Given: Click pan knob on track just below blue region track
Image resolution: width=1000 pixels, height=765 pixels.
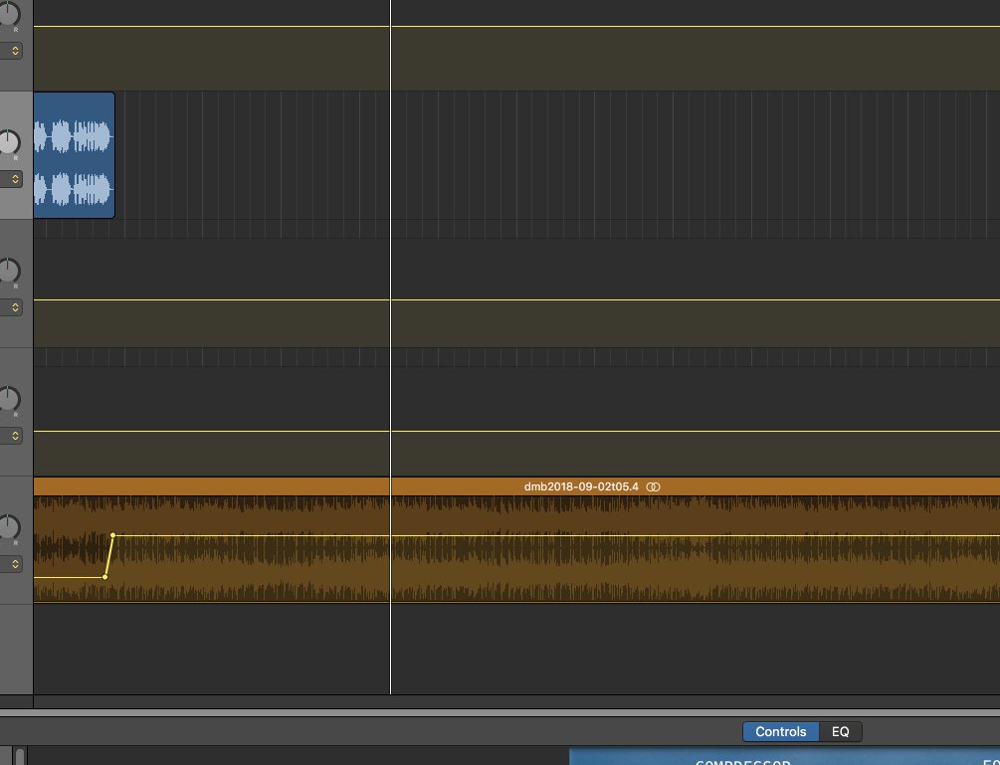Looking at the screenshot, I should [8, 271].
